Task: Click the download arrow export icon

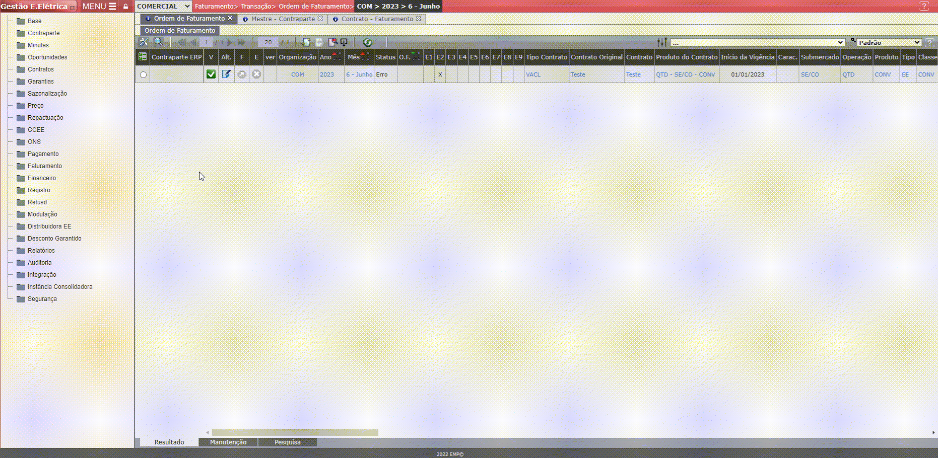Action: tap(344, 42)
